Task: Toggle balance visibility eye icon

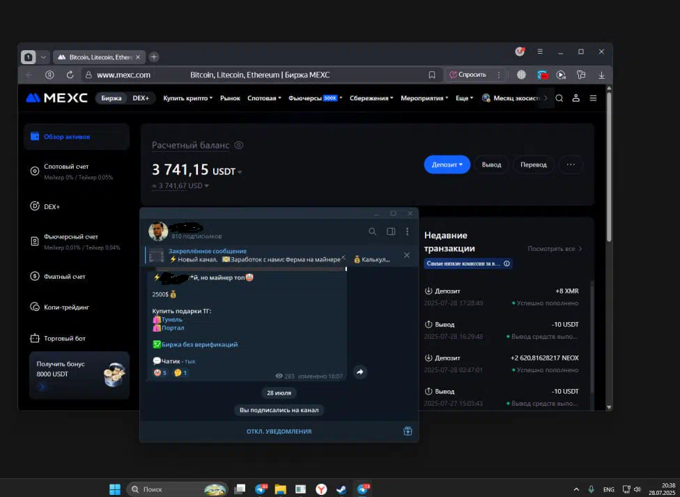Action: point(239,145)
